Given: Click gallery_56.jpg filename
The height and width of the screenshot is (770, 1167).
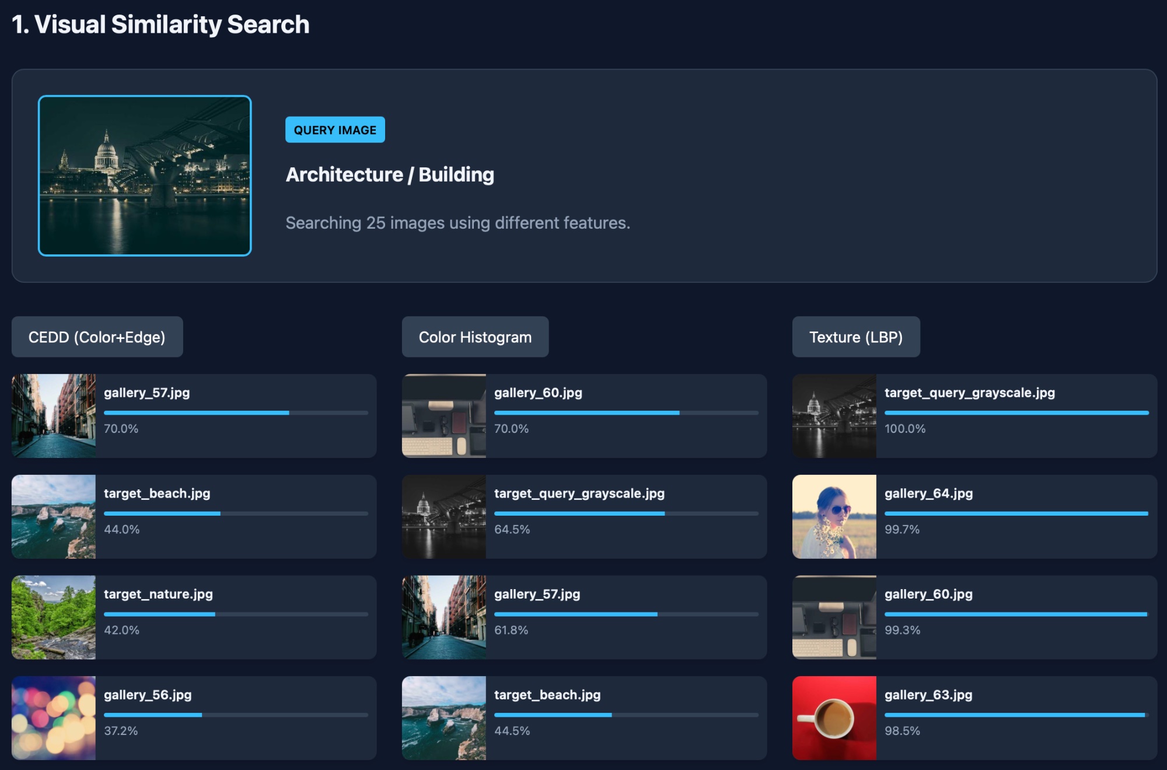Looking at the screenshot, I should tap(148, 695).
